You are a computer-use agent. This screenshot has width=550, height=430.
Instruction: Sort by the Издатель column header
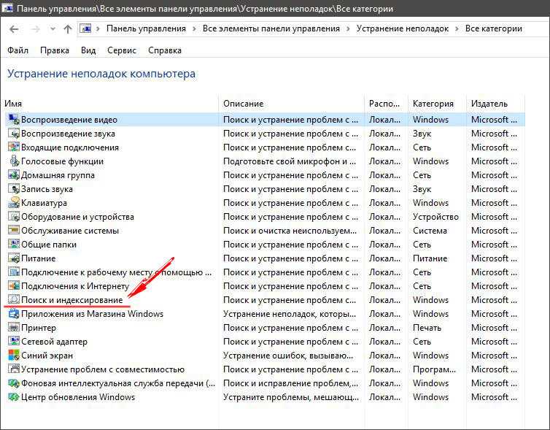pos(489,104)
